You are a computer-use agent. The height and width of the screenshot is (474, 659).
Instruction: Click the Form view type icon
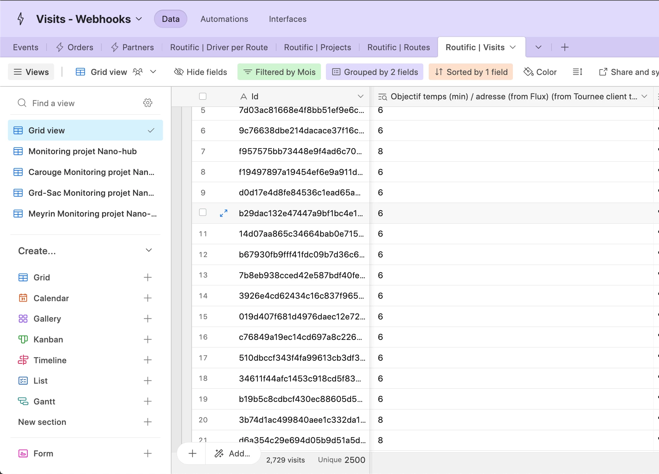(x=23, y=454)
